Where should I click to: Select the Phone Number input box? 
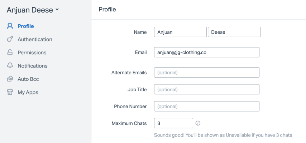click(x=206, y=106)
